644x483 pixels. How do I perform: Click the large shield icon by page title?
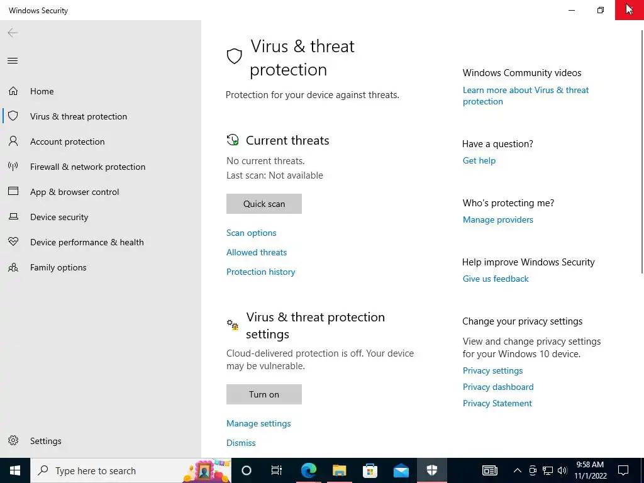pyautogui.click(x=234, y=56)
